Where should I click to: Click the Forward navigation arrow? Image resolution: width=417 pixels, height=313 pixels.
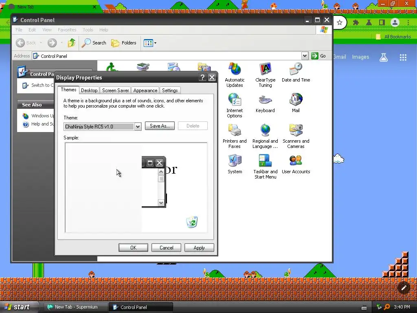pos(52,42)
